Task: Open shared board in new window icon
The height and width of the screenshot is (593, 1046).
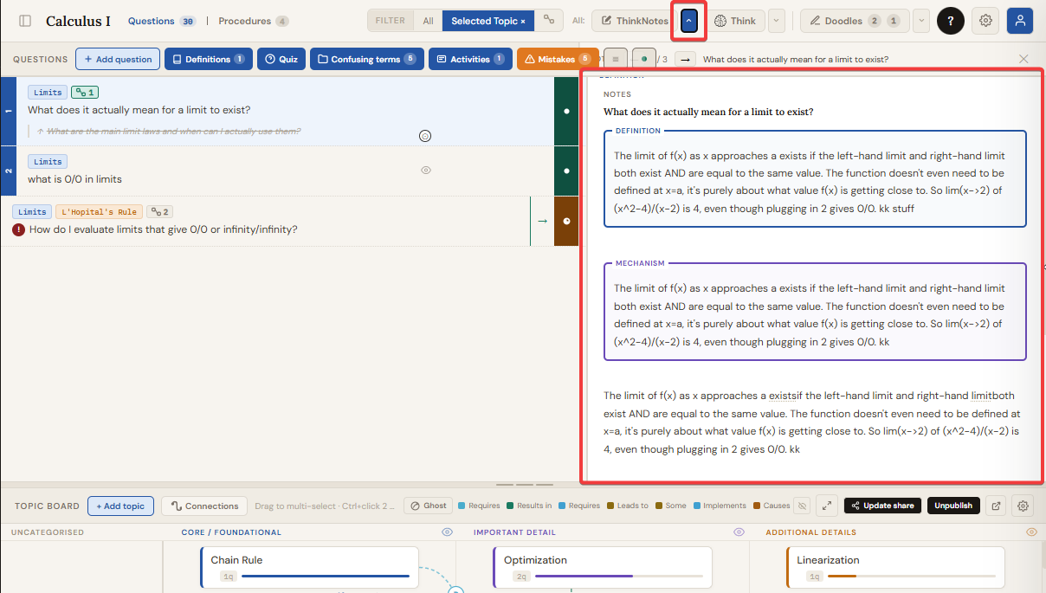Action: pos(996,506)
